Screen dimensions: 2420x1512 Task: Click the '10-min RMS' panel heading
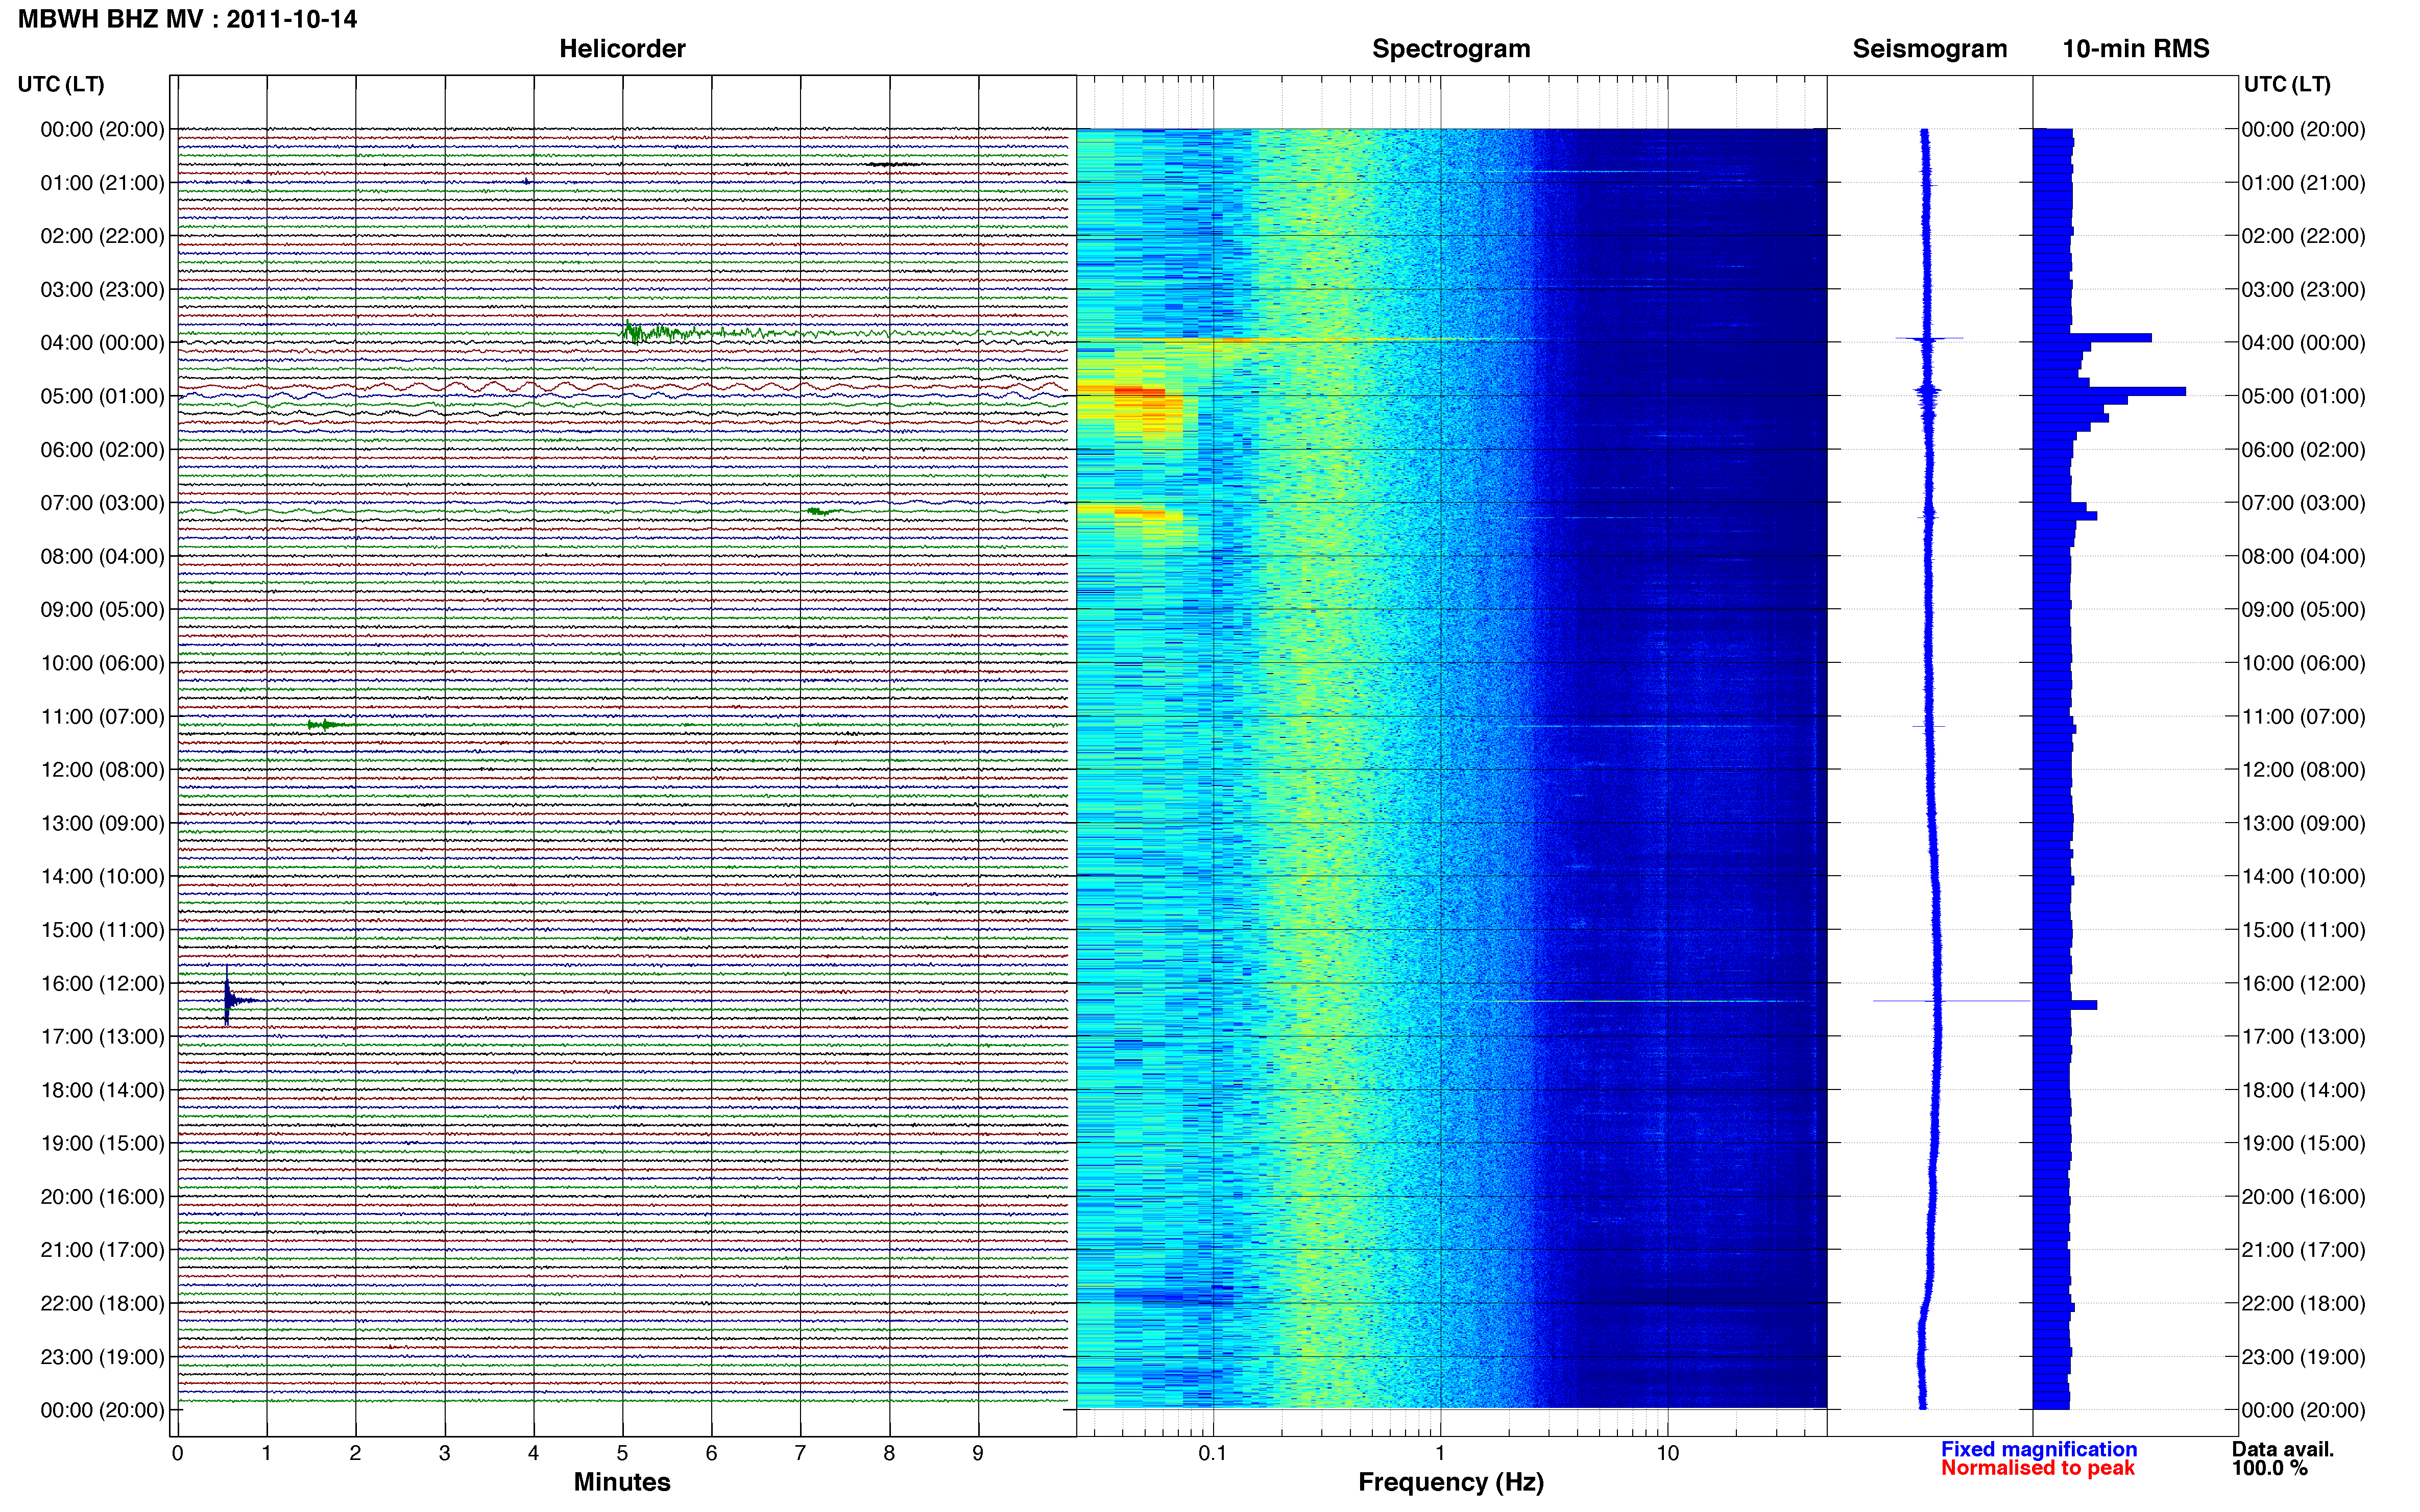click(2136, 49)
